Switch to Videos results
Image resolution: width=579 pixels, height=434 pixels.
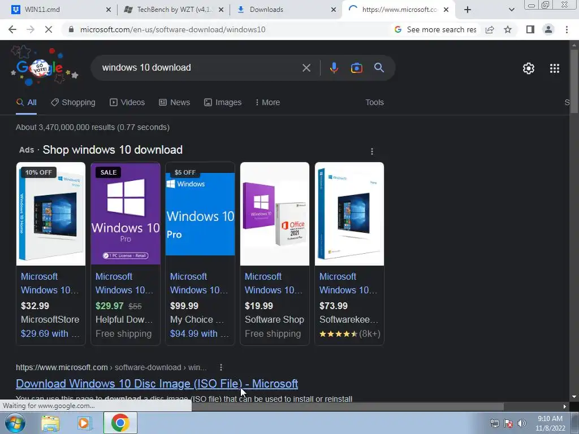(127, 103)
